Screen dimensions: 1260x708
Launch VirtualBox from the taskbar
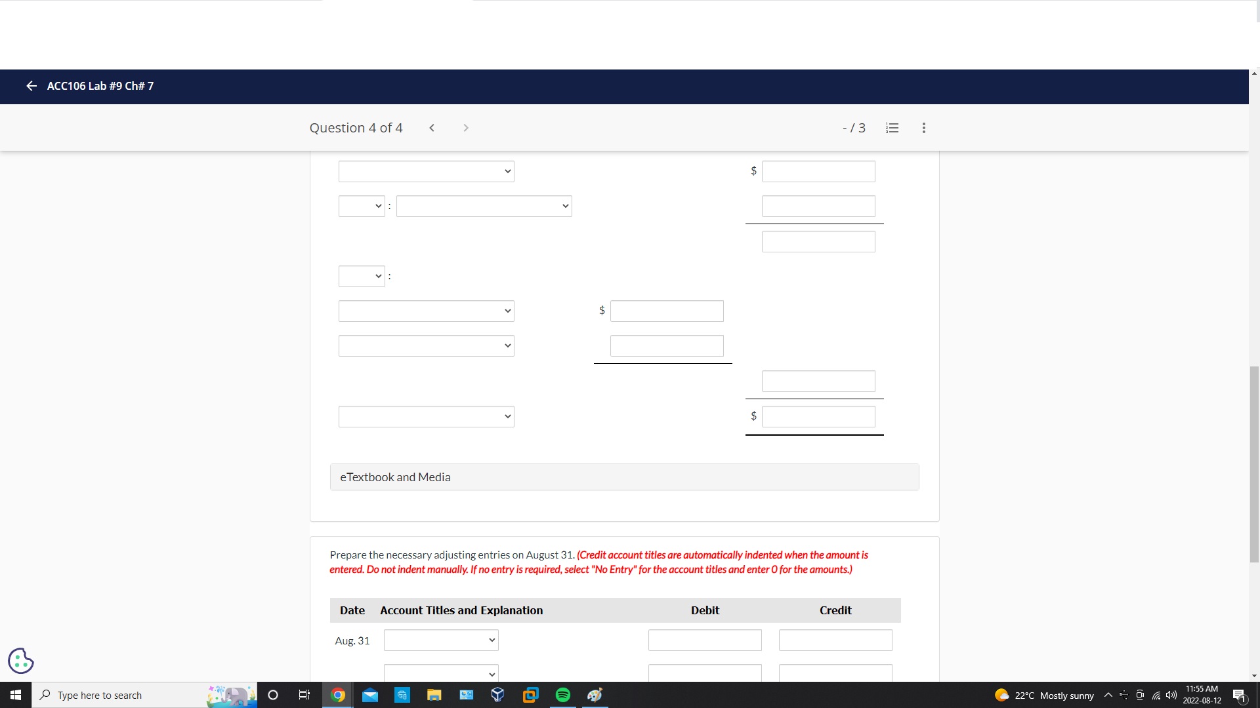pos(497,695)
